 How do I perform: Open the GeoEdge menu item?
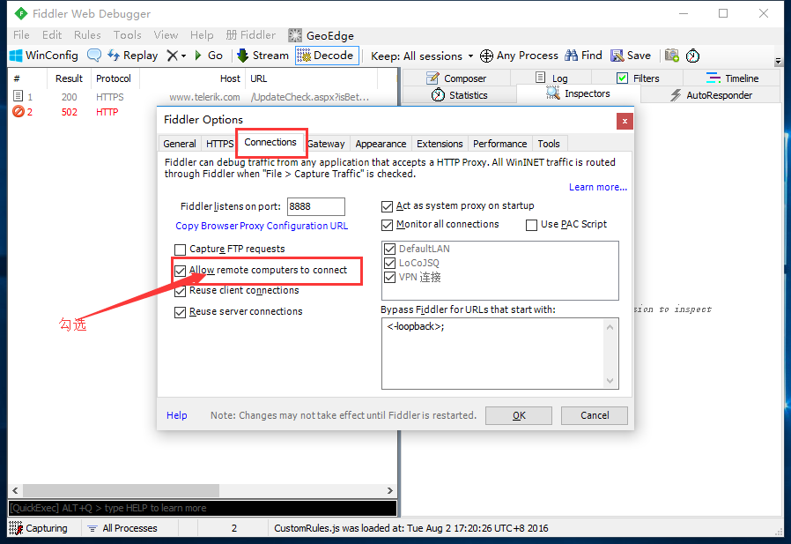322,35
